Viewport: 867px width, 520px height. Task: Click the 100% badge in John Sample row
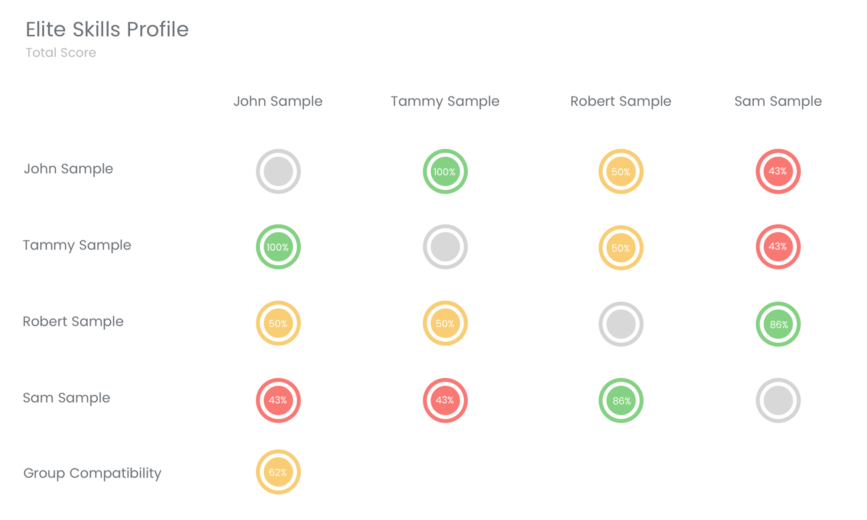tap(445, 172)
